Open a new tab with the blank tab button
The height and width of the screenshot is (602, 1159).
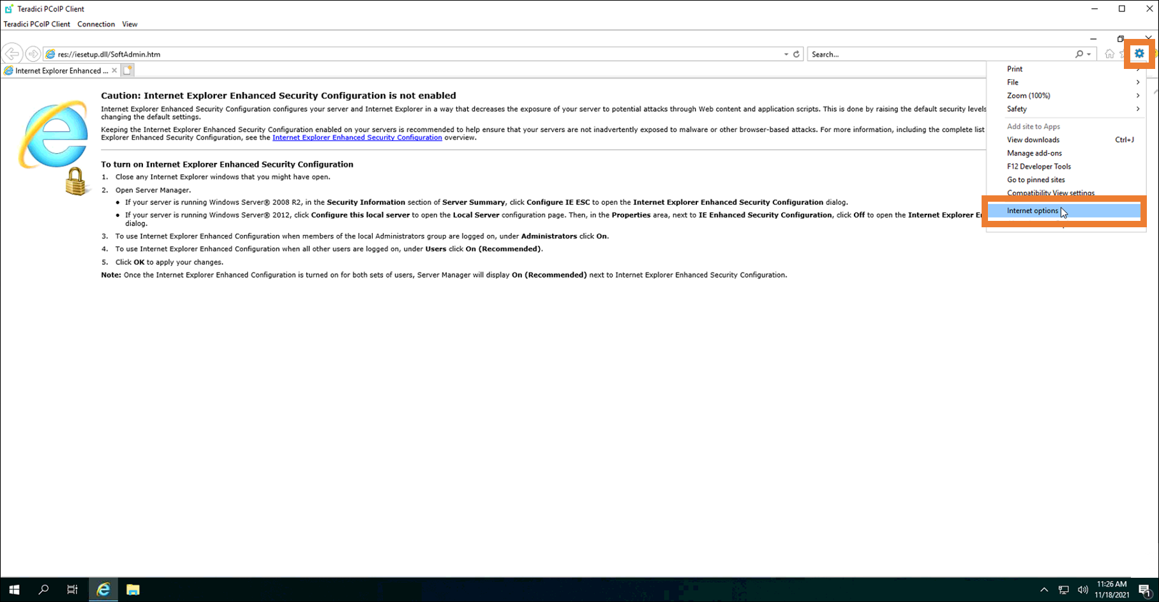click(128, 70)
